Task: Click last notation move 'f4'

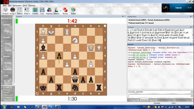Action: [x=159, y=40]
